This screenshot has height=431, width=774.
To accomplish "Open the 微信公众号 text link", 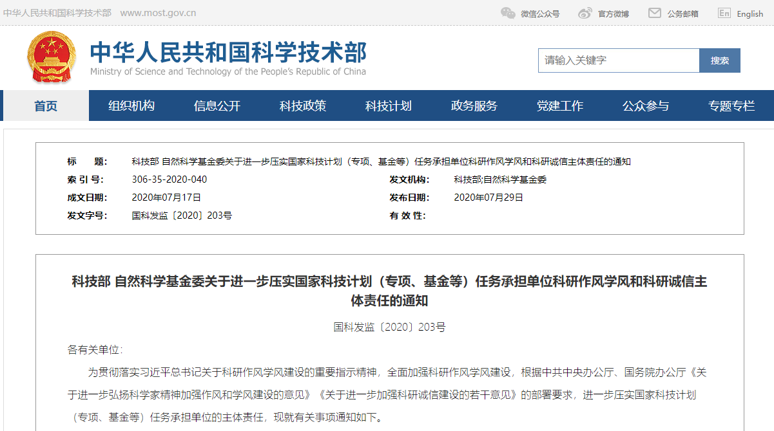I will click(x=540, y=14).
